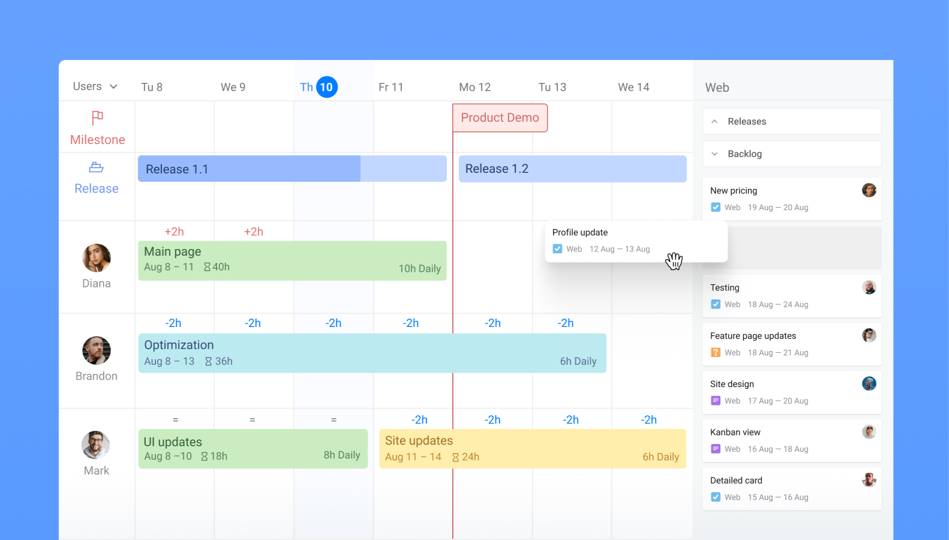Click the "6h Daily" label on Optimization
Screen dimensions: 949x540
point(578,361)
